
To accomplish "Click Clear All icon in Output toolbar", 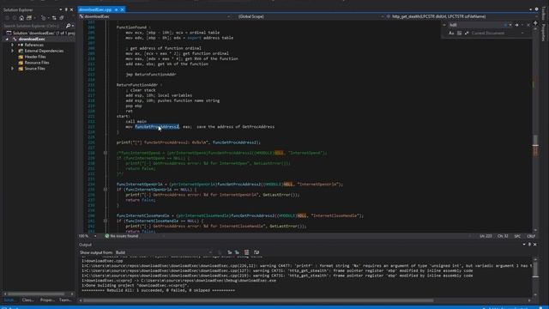I will point(246,252).
